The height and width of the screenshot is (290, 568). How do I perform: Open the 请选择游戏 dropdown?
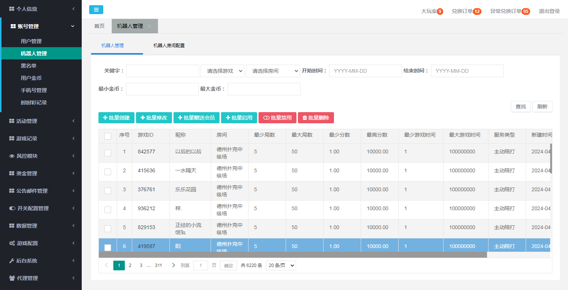(x=223, y=71)
